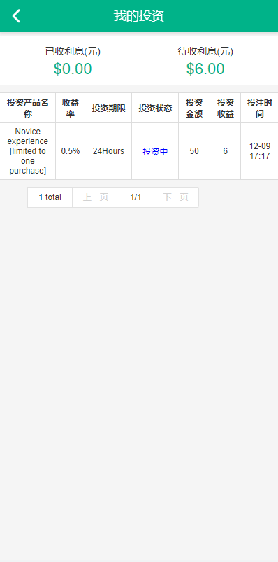278x562 pixels.
Task: Click the 投注时间 column header
Action: [259, 108]
